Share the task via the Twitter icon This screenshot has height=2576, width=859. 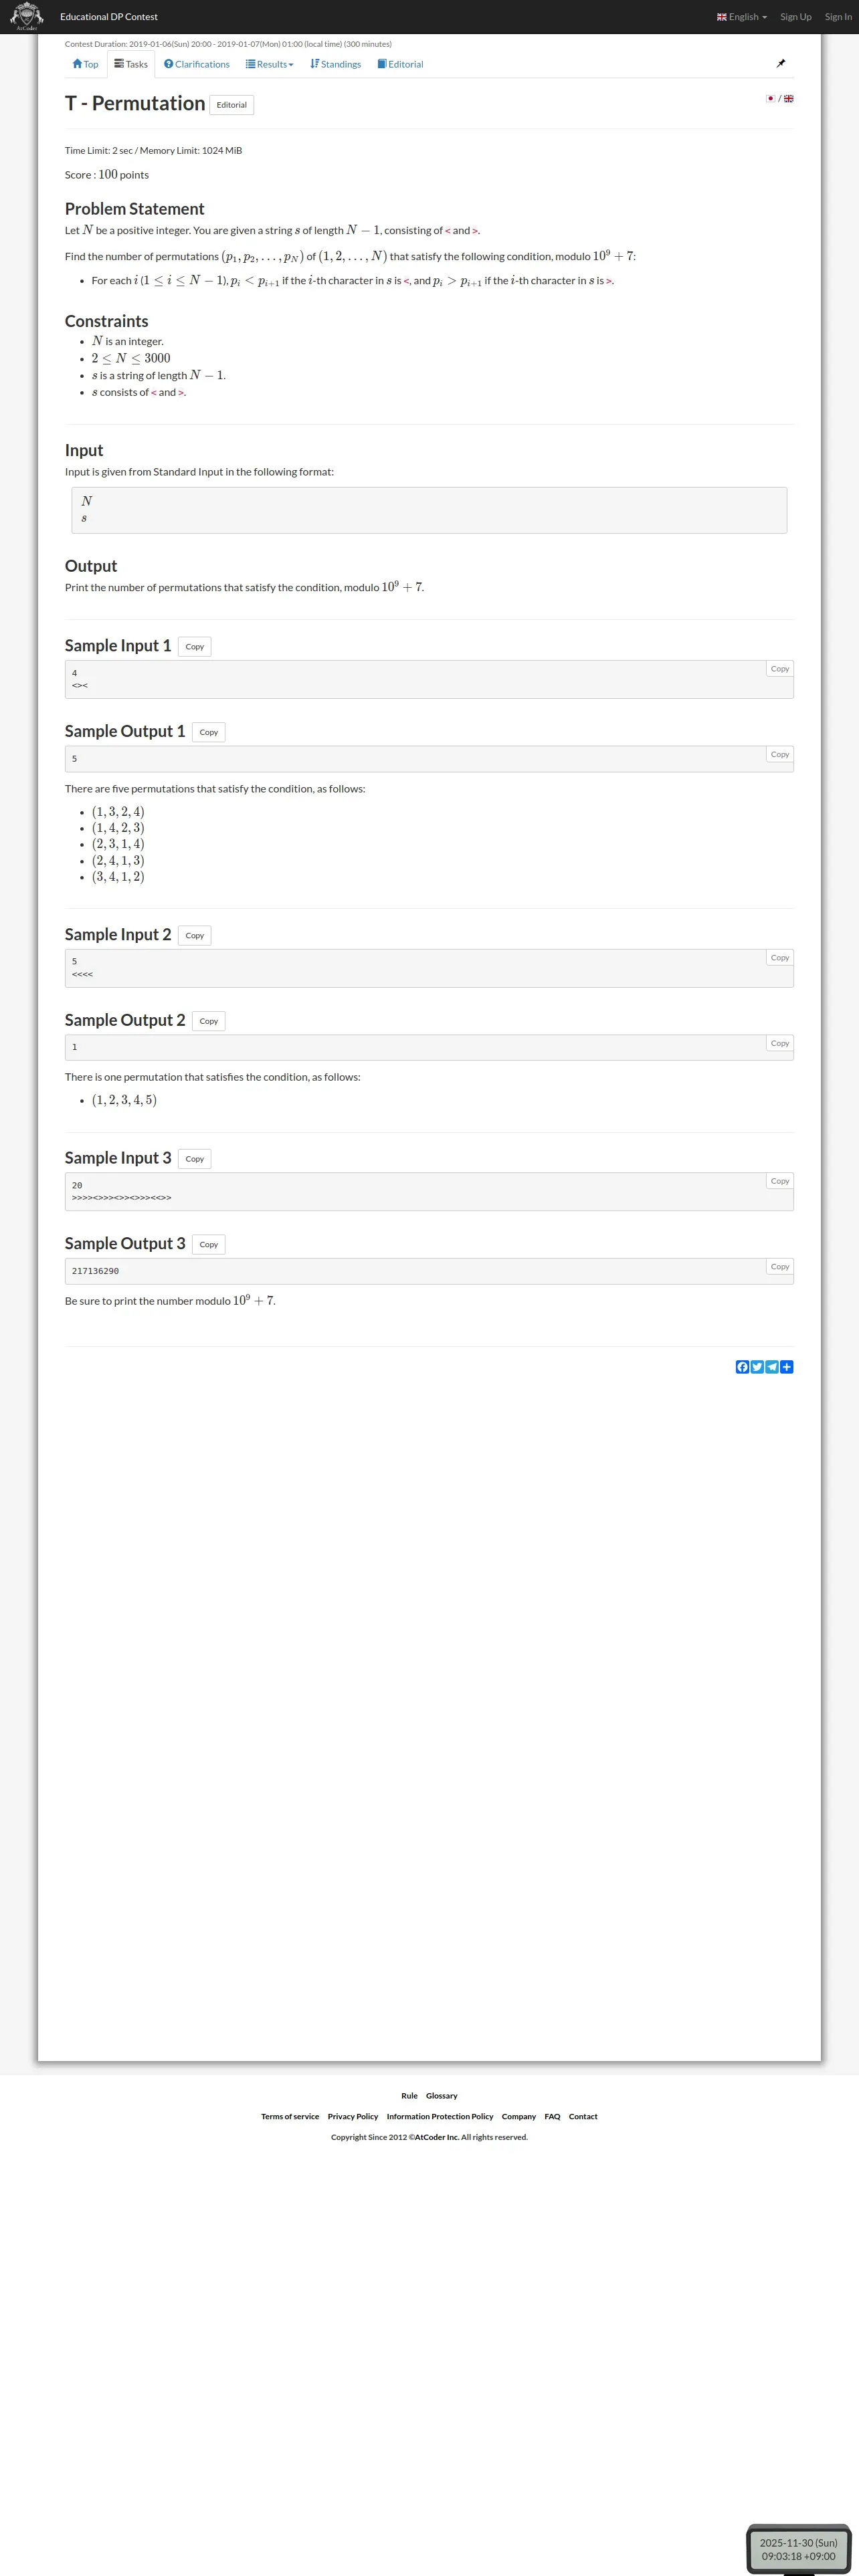[757, 1367]
